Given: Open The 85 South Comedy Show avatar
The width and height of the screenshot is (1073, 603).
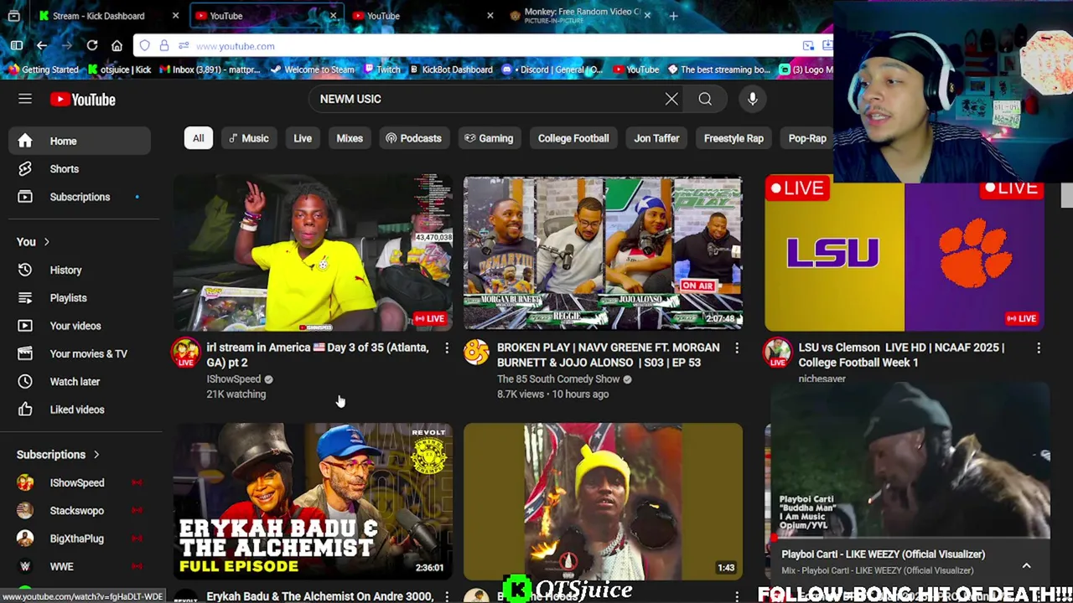Looking at the screenshot, I should point(476,353).
